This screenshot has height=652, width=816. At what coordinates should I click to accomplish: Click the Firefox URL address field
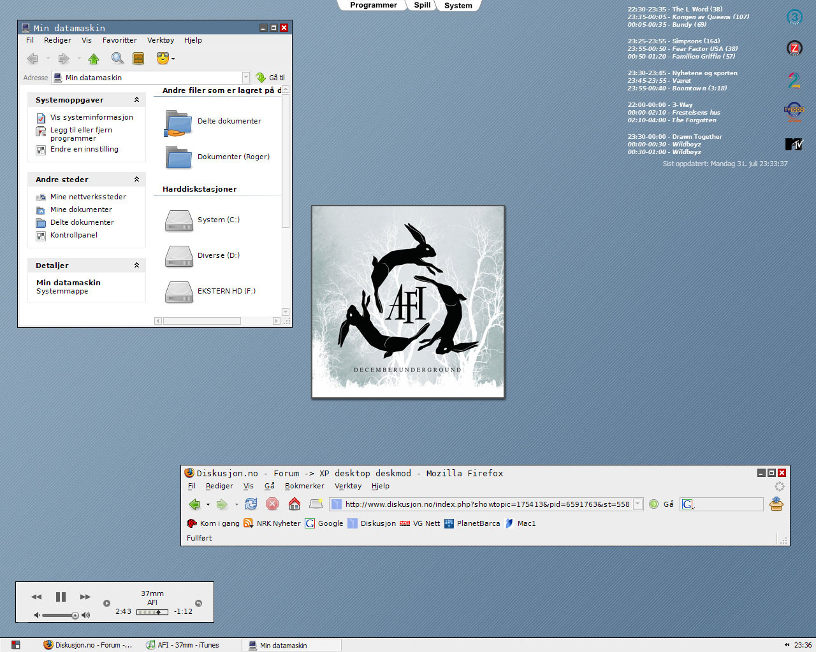[488, 504]
